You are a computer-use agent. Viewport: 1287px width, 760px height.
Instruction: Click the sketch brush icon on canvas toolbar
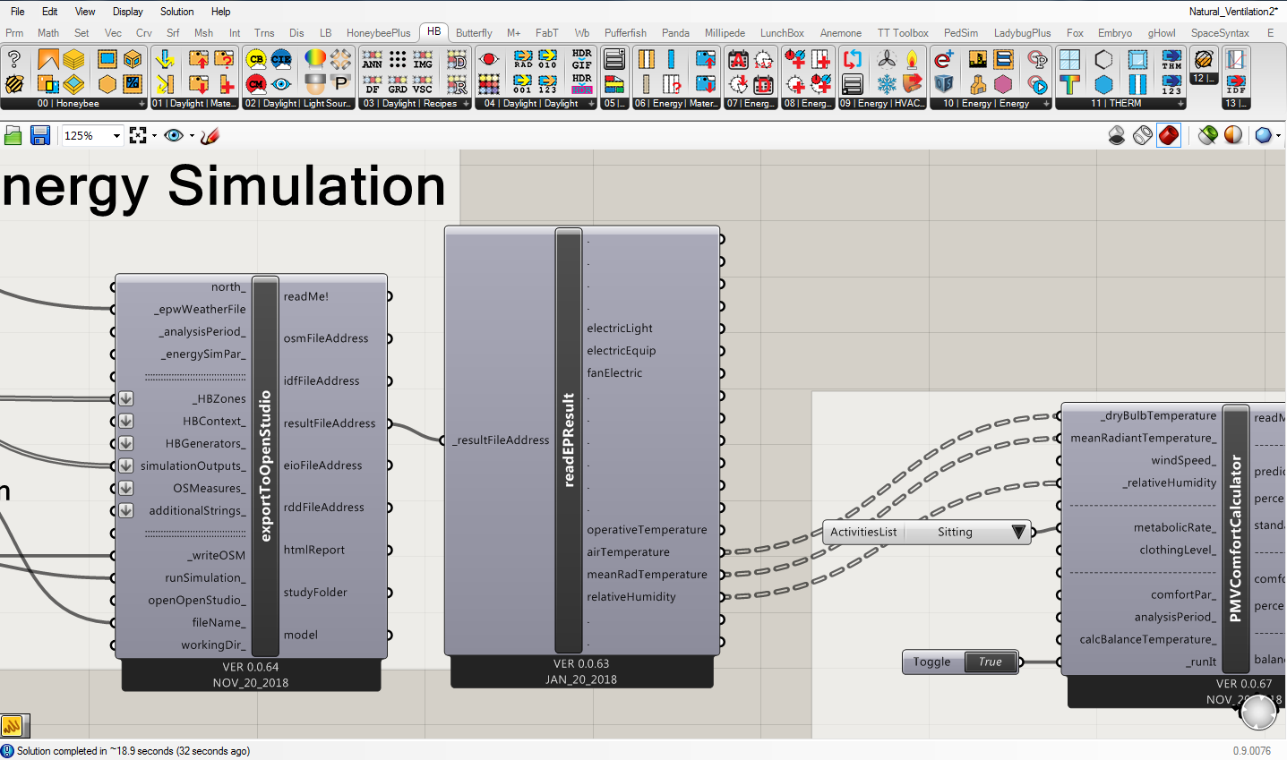pos(210,135)
